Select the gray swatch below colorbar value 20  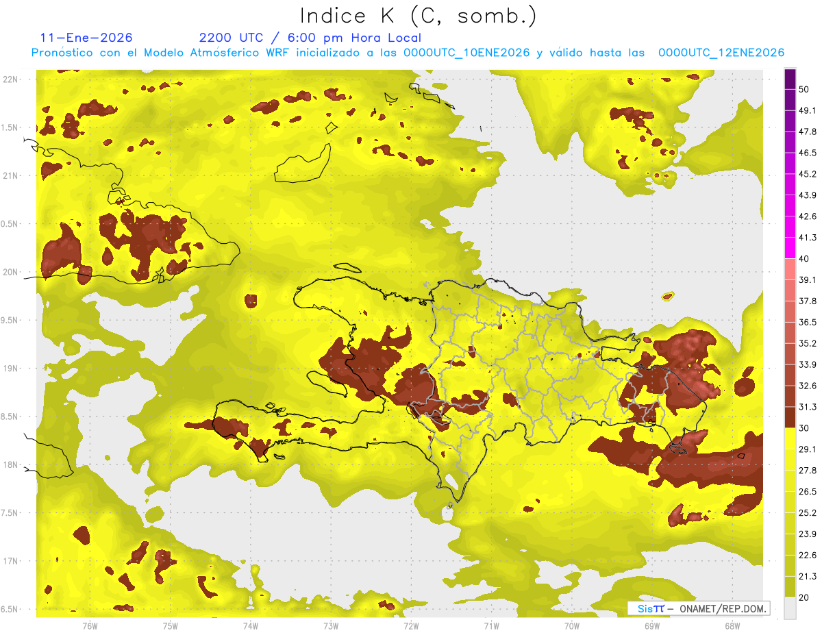(x=790, y=608)
